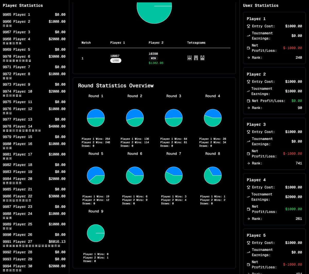Click the LOSE badge under player 10087
Image resolution: width=309 pixels, height=274 pixels.
116,61
